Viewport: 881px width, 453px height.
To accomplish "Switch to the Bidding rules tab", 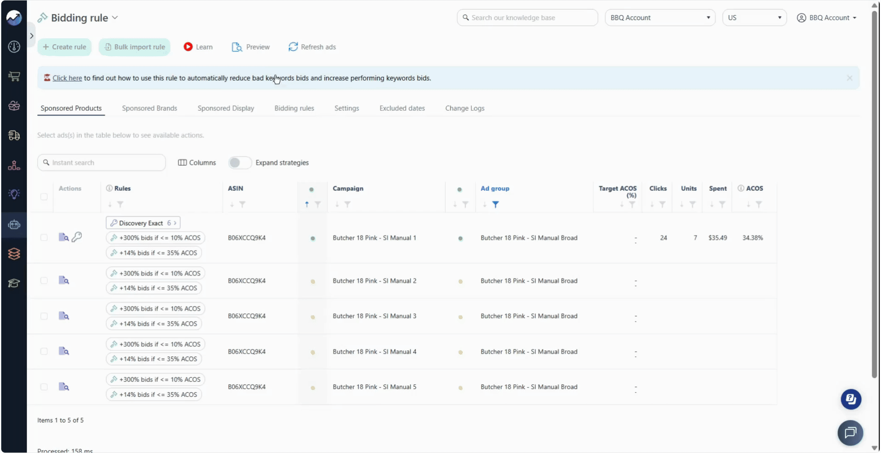I will (294, 108).
